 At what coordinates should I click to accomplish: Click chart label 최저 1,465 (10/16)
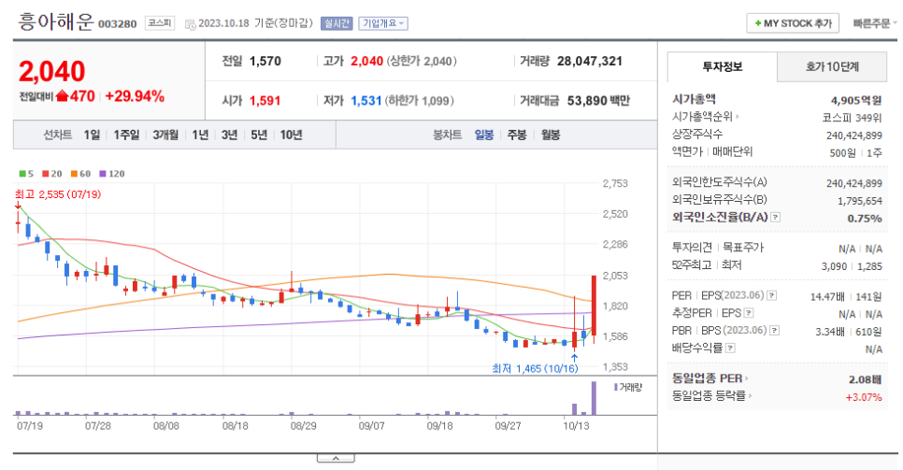[535, 369]
